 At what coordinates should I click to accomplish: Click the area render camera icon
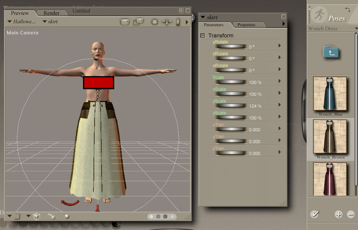click(138, 22)
